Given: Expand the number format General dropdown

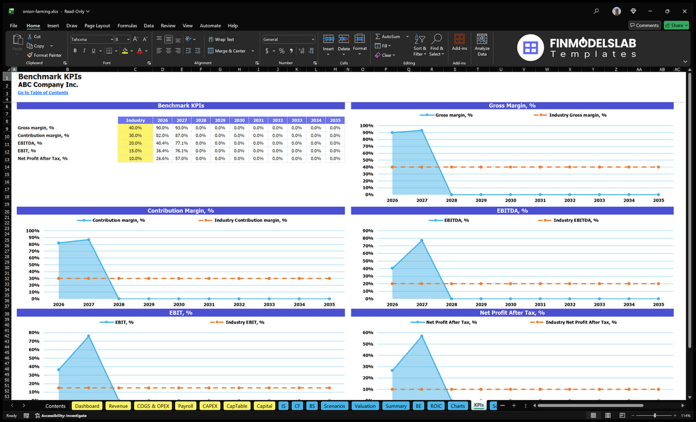Looking at the screenshot, I should coord(313,39).
